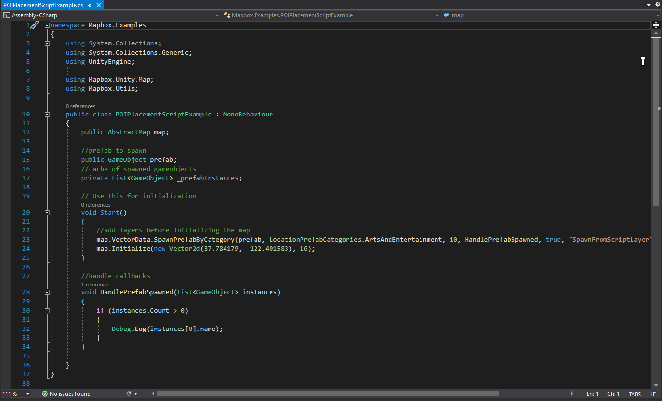Click the "//prefab to spawn" comment

click(114, 151)
